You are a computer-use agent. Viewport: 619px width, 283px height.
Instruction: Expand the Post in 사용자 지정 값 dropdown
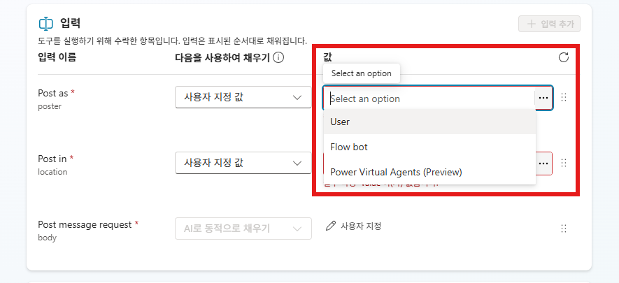tap(243, 162)
